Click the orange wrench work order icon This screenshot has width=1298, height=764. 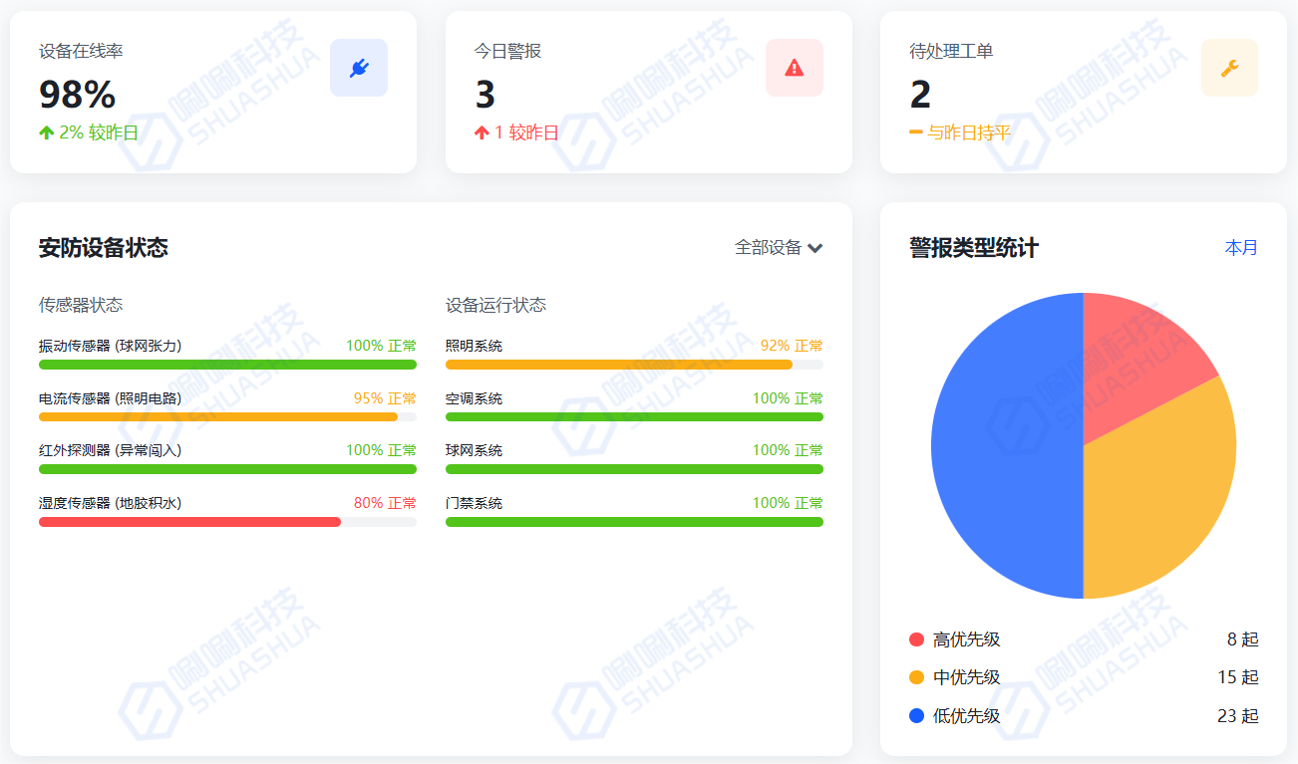pyautogui.click(x=1229, y=68)
